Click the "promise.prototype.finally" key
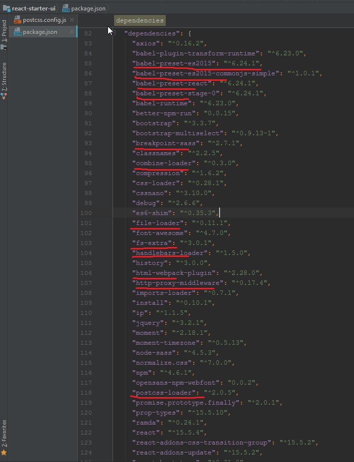Screen dimensions: 354x462 click(x=186, y=403)
